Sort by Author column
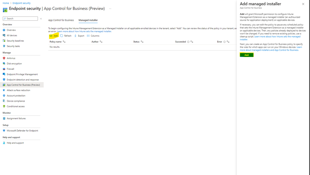Image resolution: width=310 pixels, height=175 pixels. point(97,42)
